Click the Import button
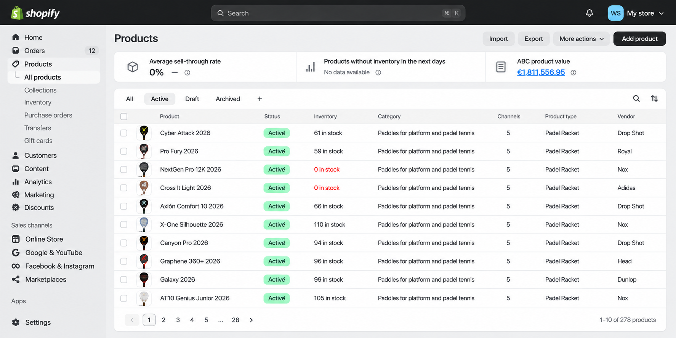Image resolution: width=676 pixels, height=338 pixels. point(498,38)
